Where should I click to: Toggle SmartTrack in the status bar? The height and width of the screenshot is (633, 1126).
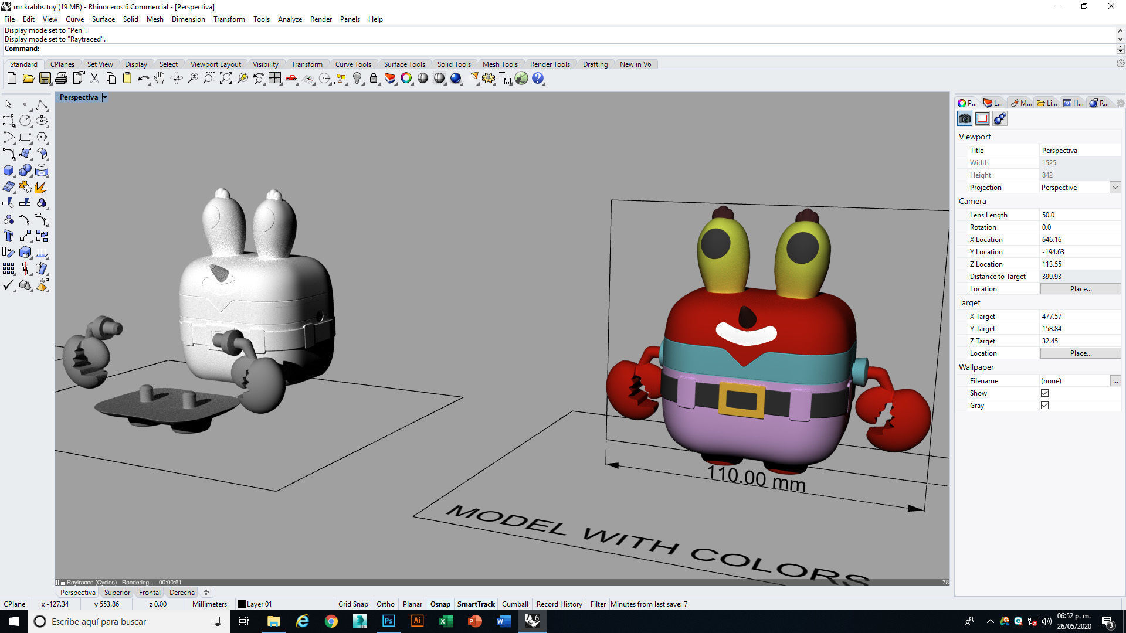click(476, 604)
